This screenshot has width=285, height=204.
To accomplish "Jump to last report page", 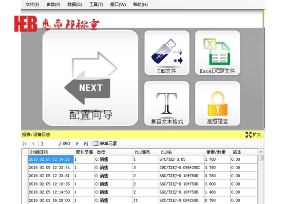I will tap(86, 144).
